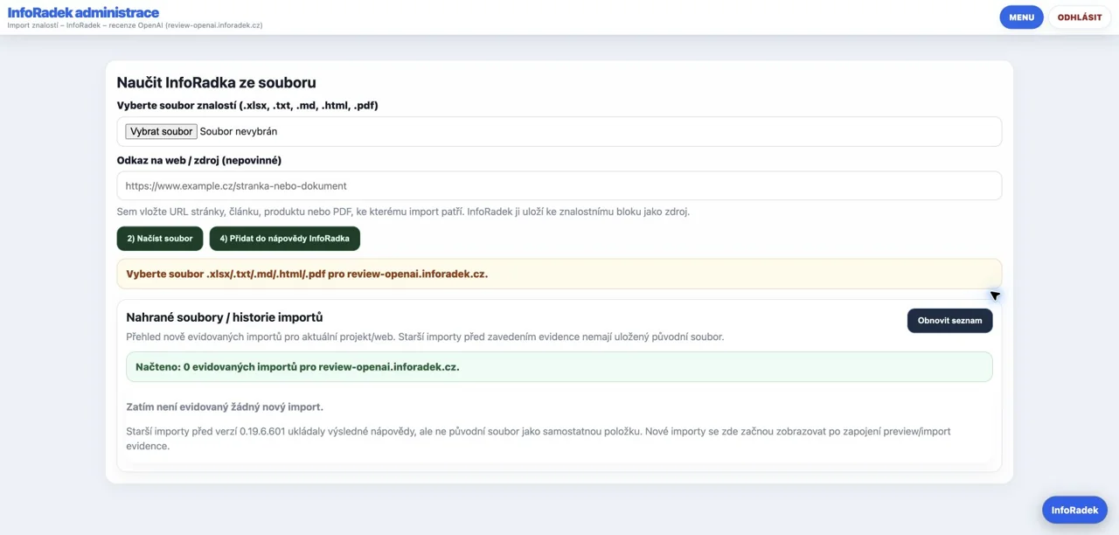Image resolution: width=1119 pixels, height=535 pixels.
Task: Click the 'Import znalostí – InfoRadek' header subtitle
Action: click(x=135, y=25)
